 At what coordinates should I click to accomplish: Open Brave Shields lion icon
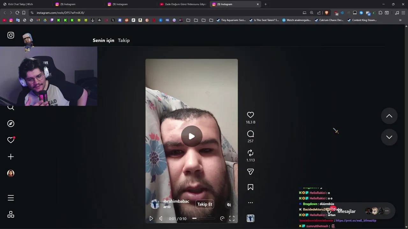click(326, 13)
